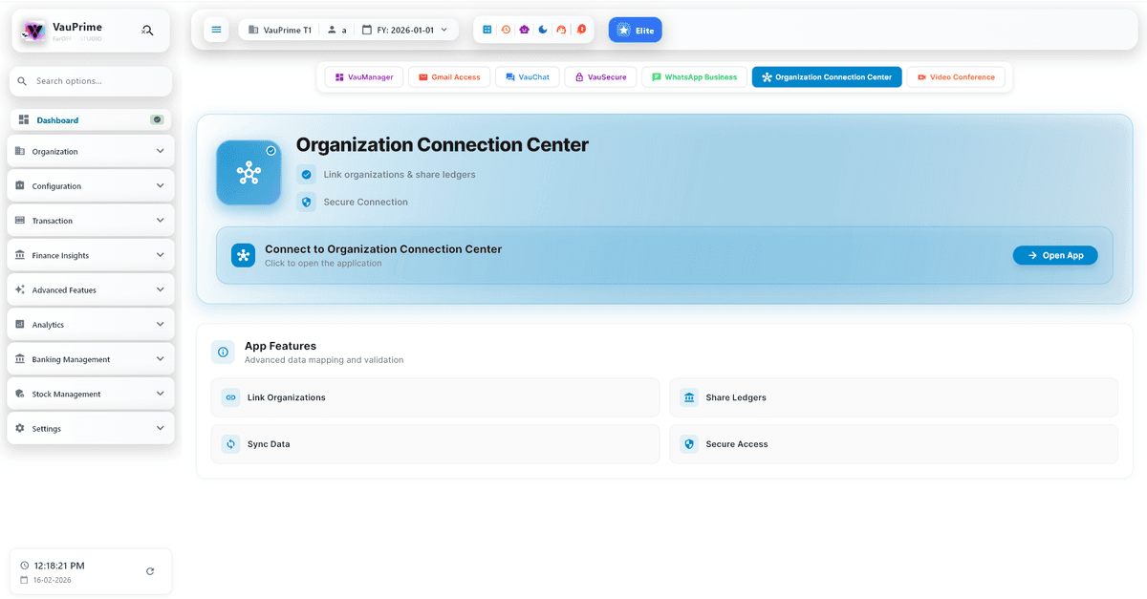The height and width of the screenshot is (599, 1147).
Task: Expand the Transaction menu chevron
Action: point(160,220)
